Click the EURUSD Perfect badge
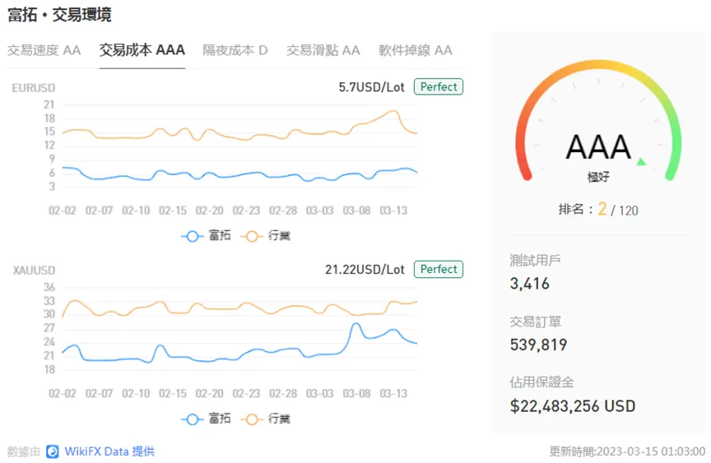 click(x=439, y=86)
